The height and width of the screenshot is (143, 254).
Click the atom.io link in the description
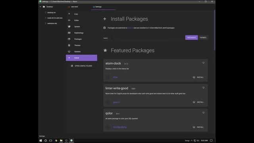tap(131, 28)
